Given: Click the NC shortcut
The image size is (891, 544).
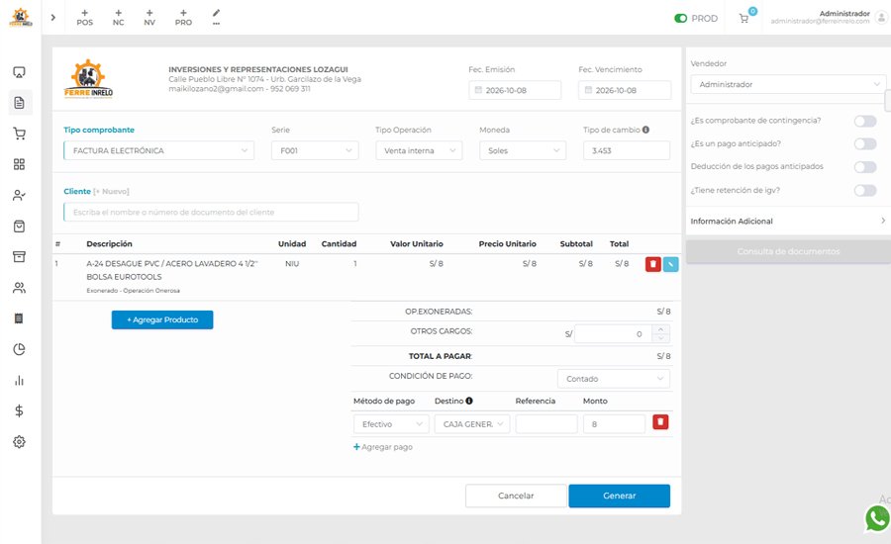Looking at the screenshot, I should (x=118, y=18).
